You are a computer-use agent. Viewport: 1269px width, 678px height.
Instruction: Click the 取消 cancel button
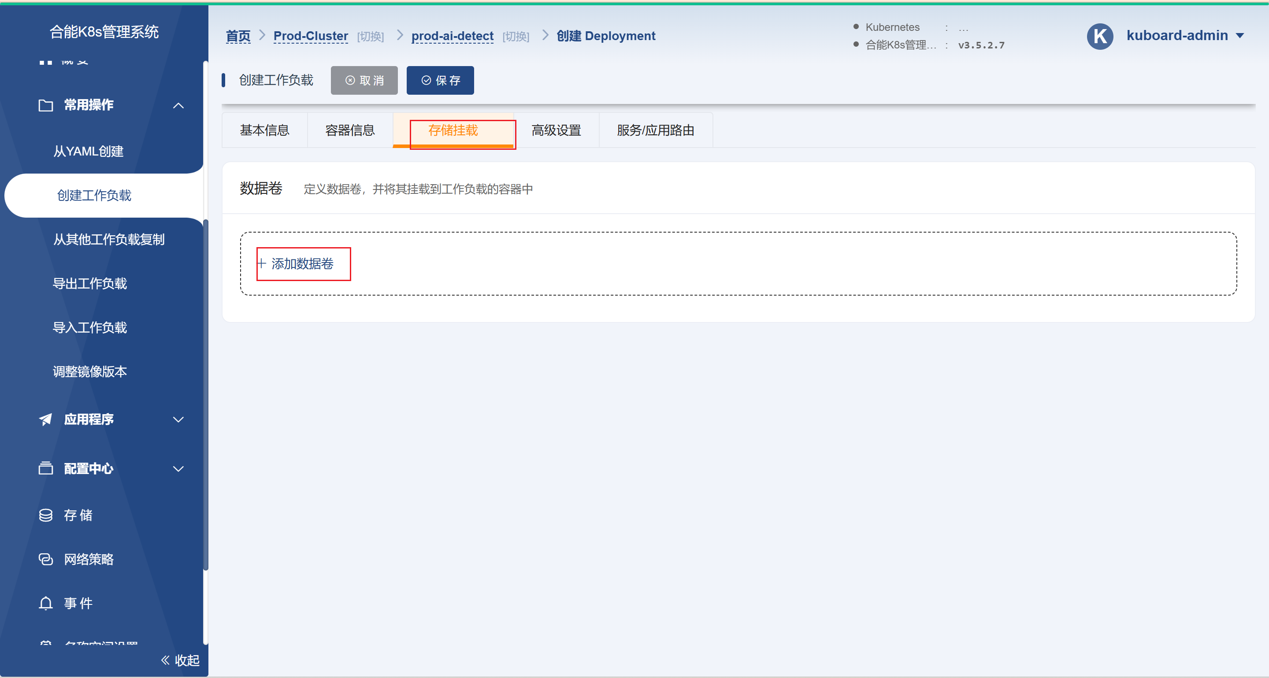tap(364, 80)
